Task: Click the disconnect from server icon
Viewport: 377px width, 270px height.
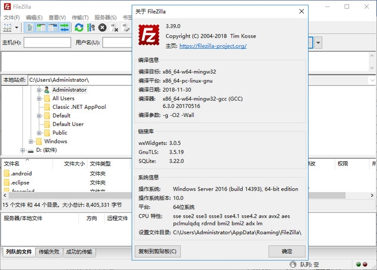Action: pyautogui.click(x=114, y=28)
